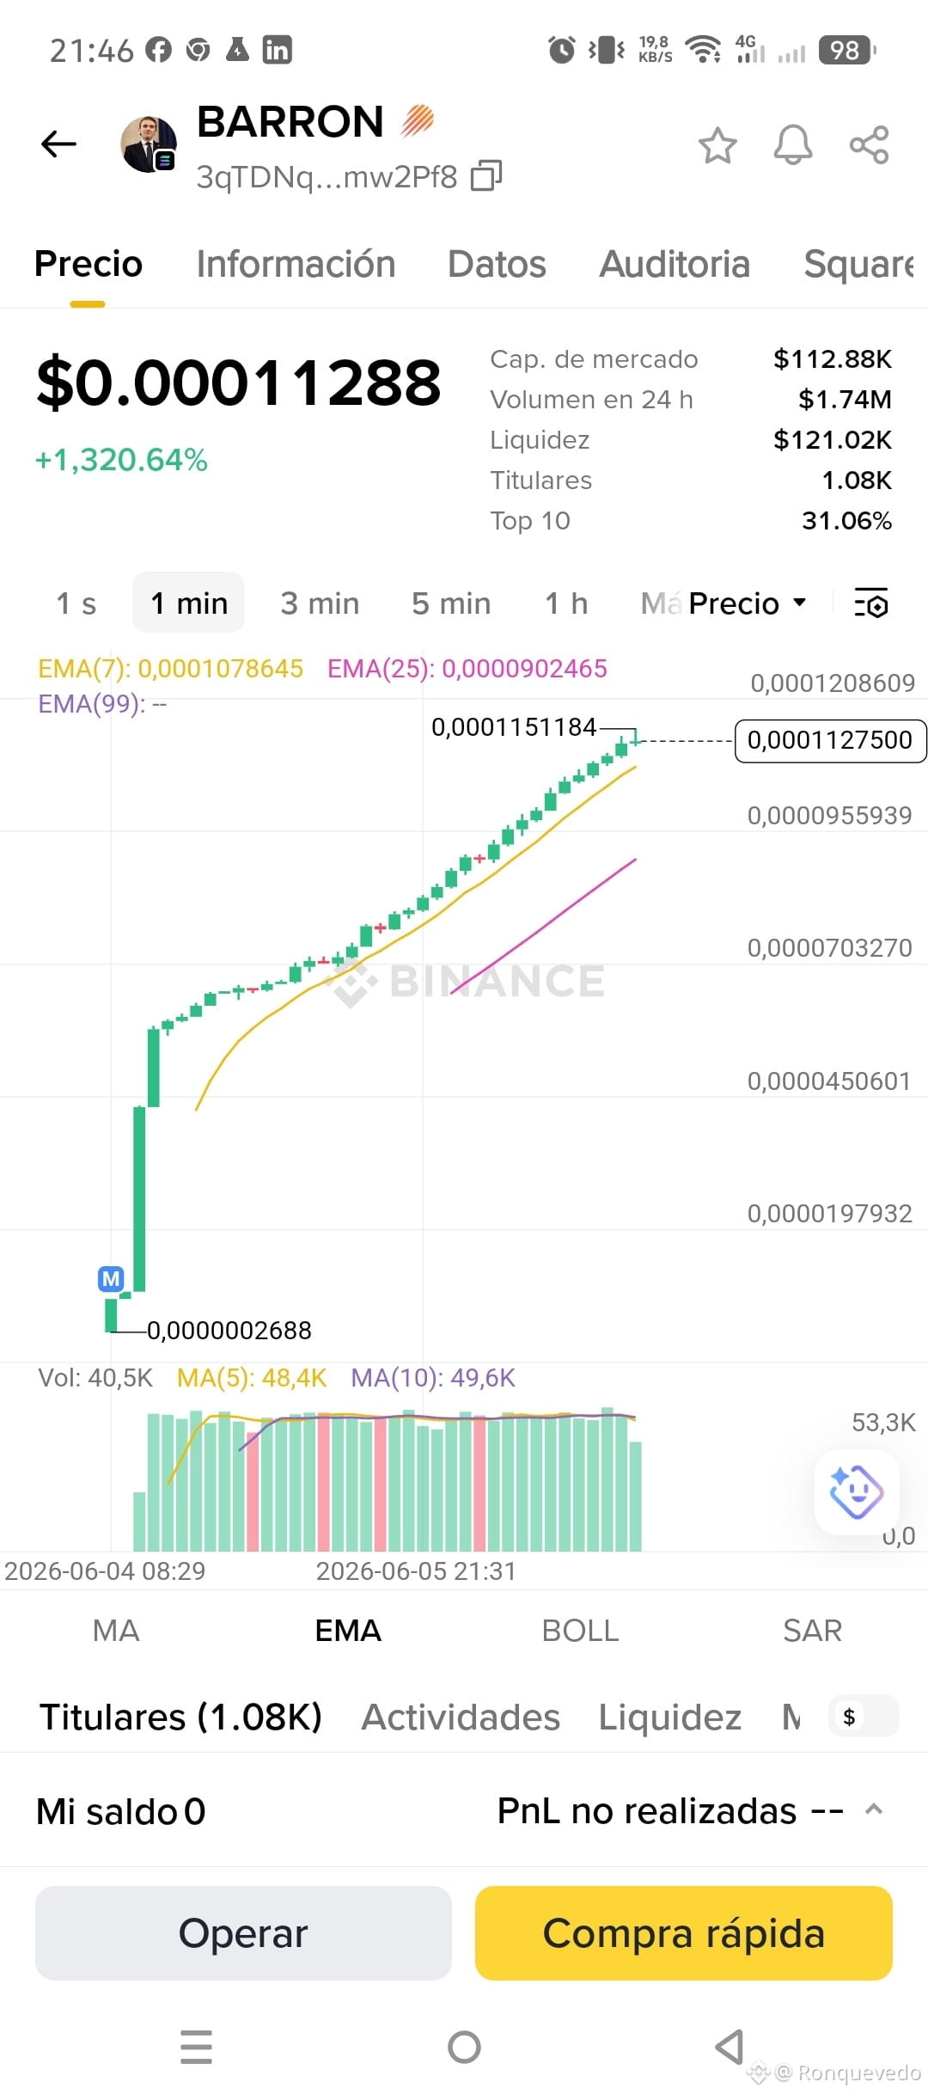
Task: Open the Titulares (1.08K) tab
Action: (x=180, y=1717)
